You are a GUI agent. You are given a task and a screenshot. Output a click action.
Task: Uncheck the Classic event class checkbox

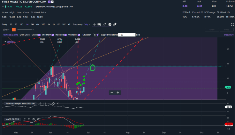coord(40,35)
